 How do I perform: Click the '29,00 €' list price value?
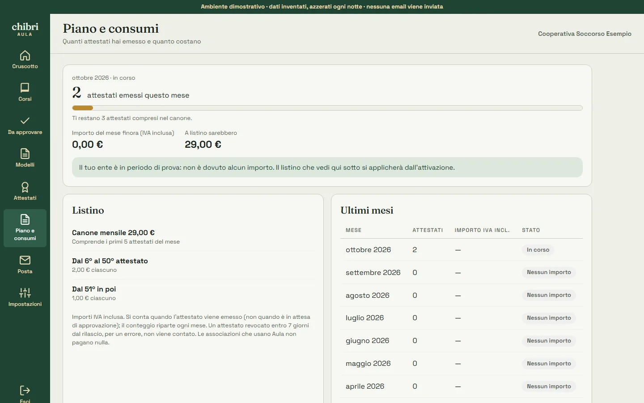pyautogui.click(x=203, y=145)
